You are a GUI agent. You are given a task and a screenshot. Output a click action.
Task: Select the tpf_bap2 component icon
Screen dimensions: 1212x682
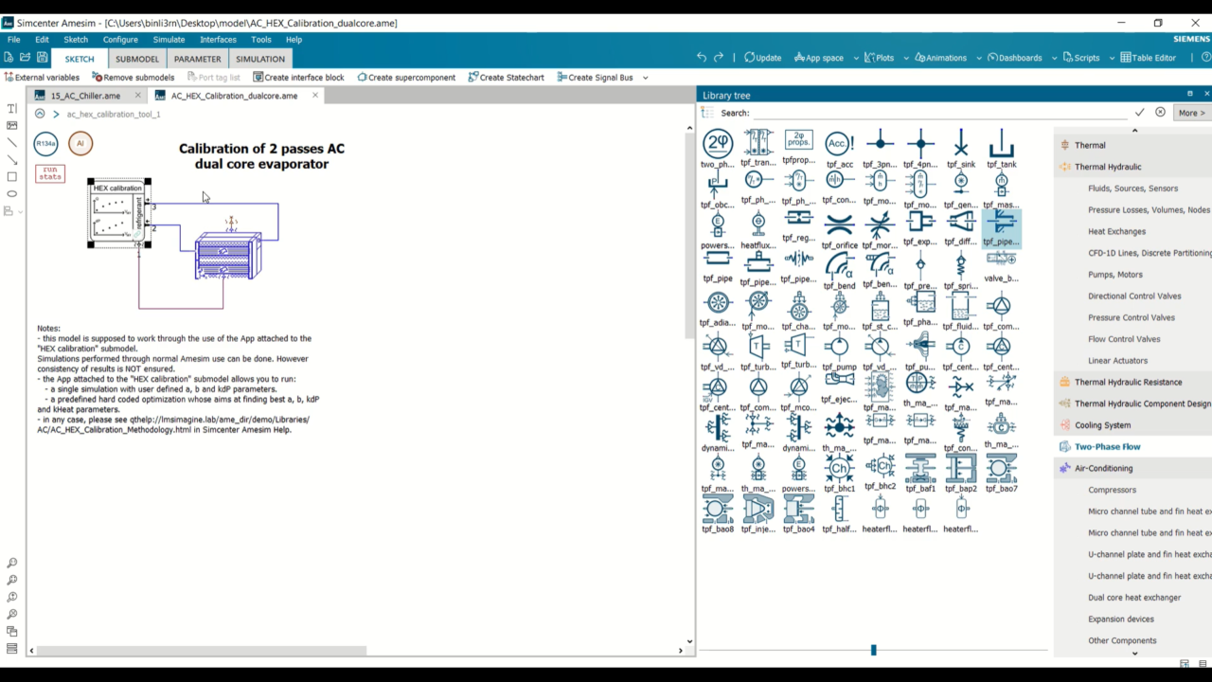point(961,468)
